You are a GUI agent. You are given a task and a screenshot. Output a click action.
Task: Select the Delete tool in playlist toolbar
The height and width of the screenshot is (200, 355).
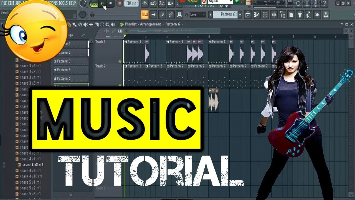pyautogui.click(x=80, y=24)
